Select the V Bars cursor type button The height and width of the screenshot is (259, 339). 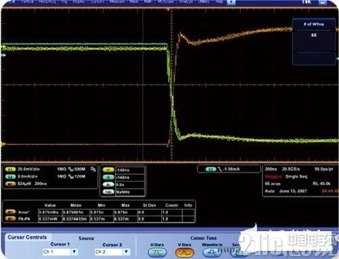tap(184, 252)
